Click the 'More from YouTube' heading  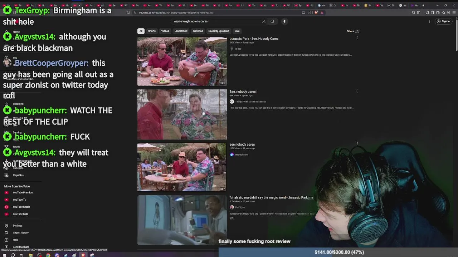[17, 186]
